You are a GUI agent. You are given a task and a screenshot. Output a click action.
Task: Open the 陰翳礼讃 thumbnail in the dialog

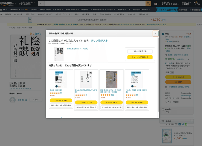tap(59, 54)
